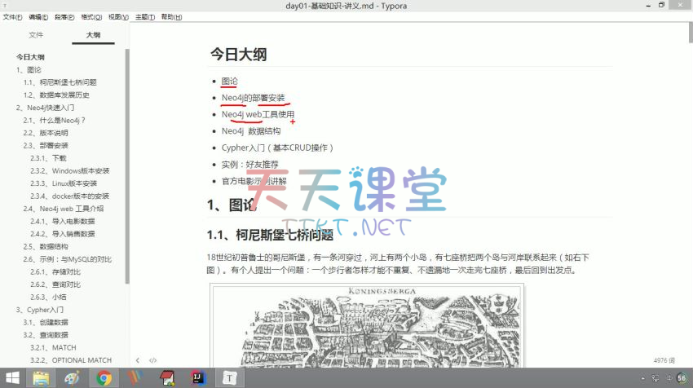Open the 主题(T) menu
Viewport: 693px width, 388px height.
(x=145, y=16)
